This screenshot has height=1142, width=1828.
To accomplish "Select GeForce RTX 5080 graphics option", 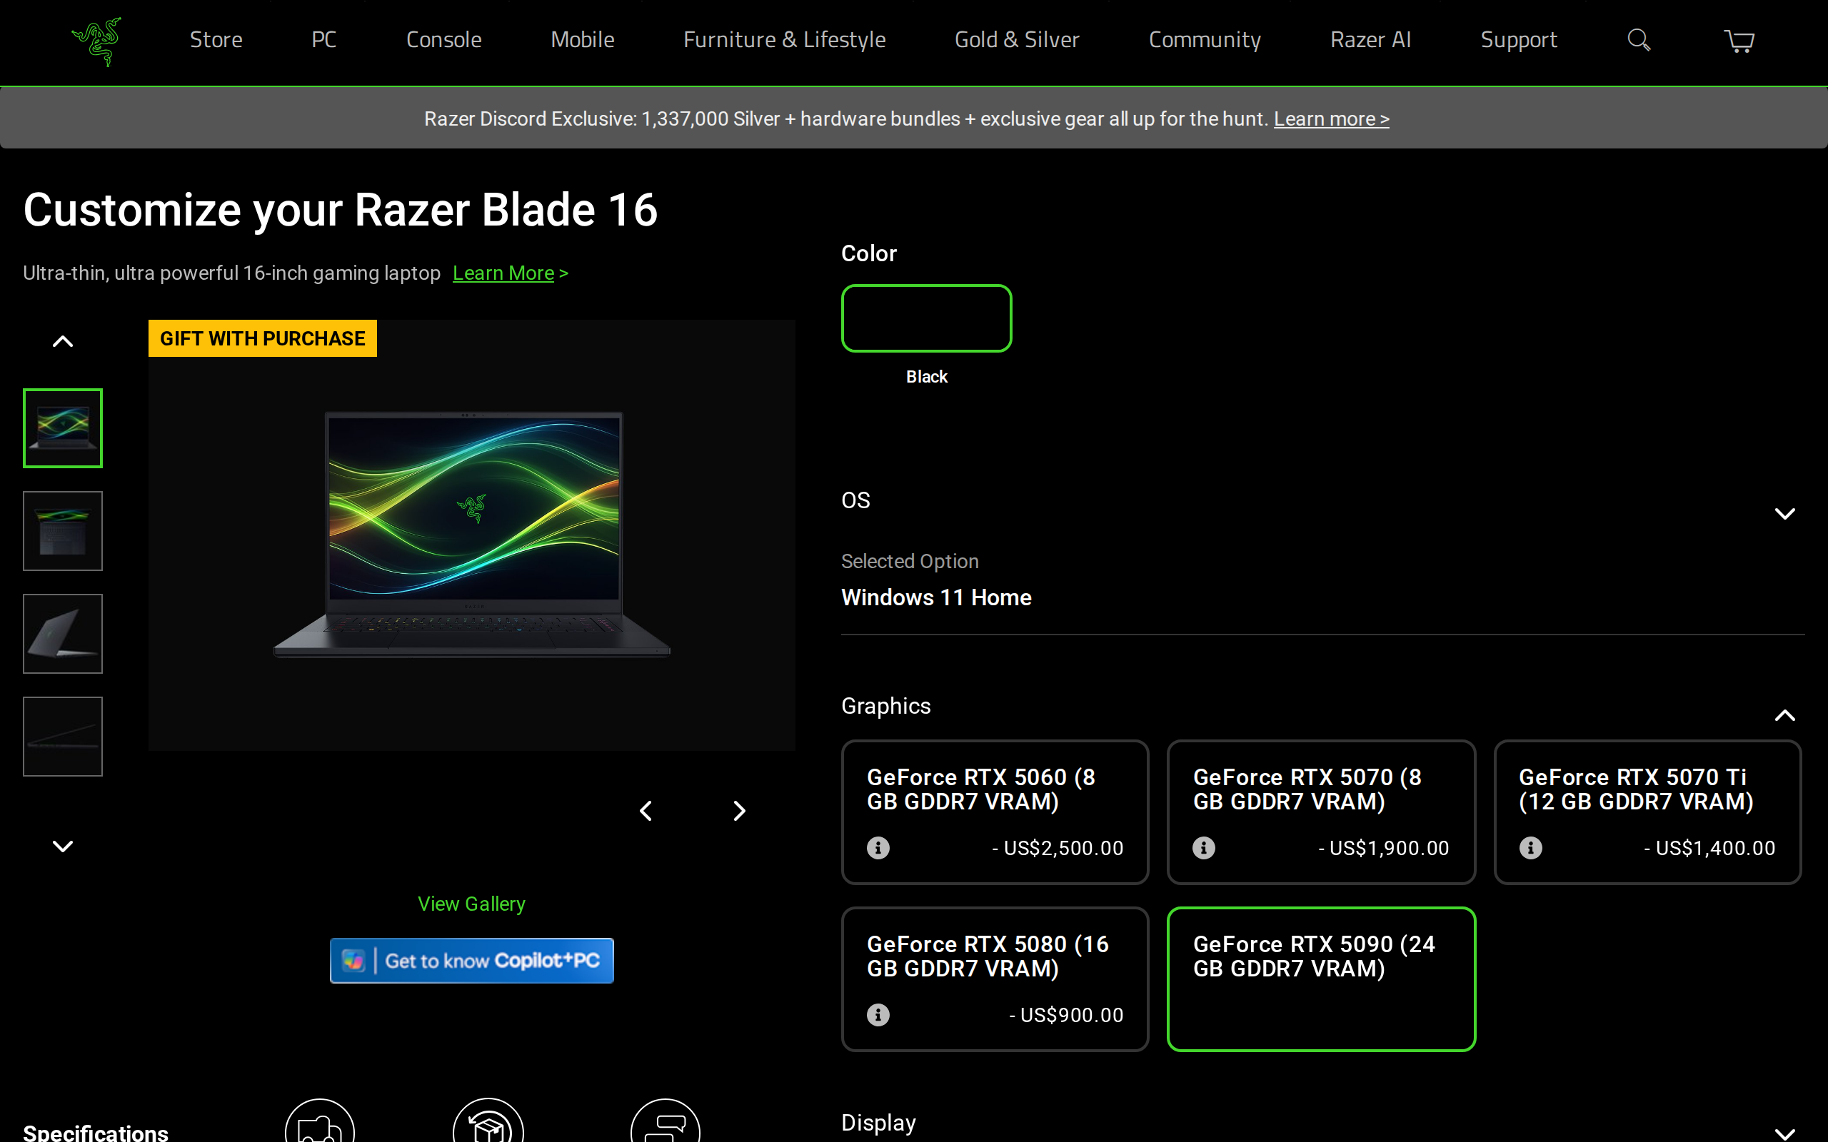I will tap(995, 979).
